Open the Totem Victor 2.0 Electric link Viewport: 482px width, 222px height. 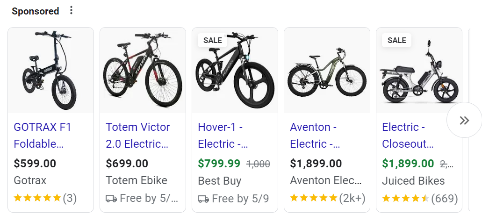(137, 135)
